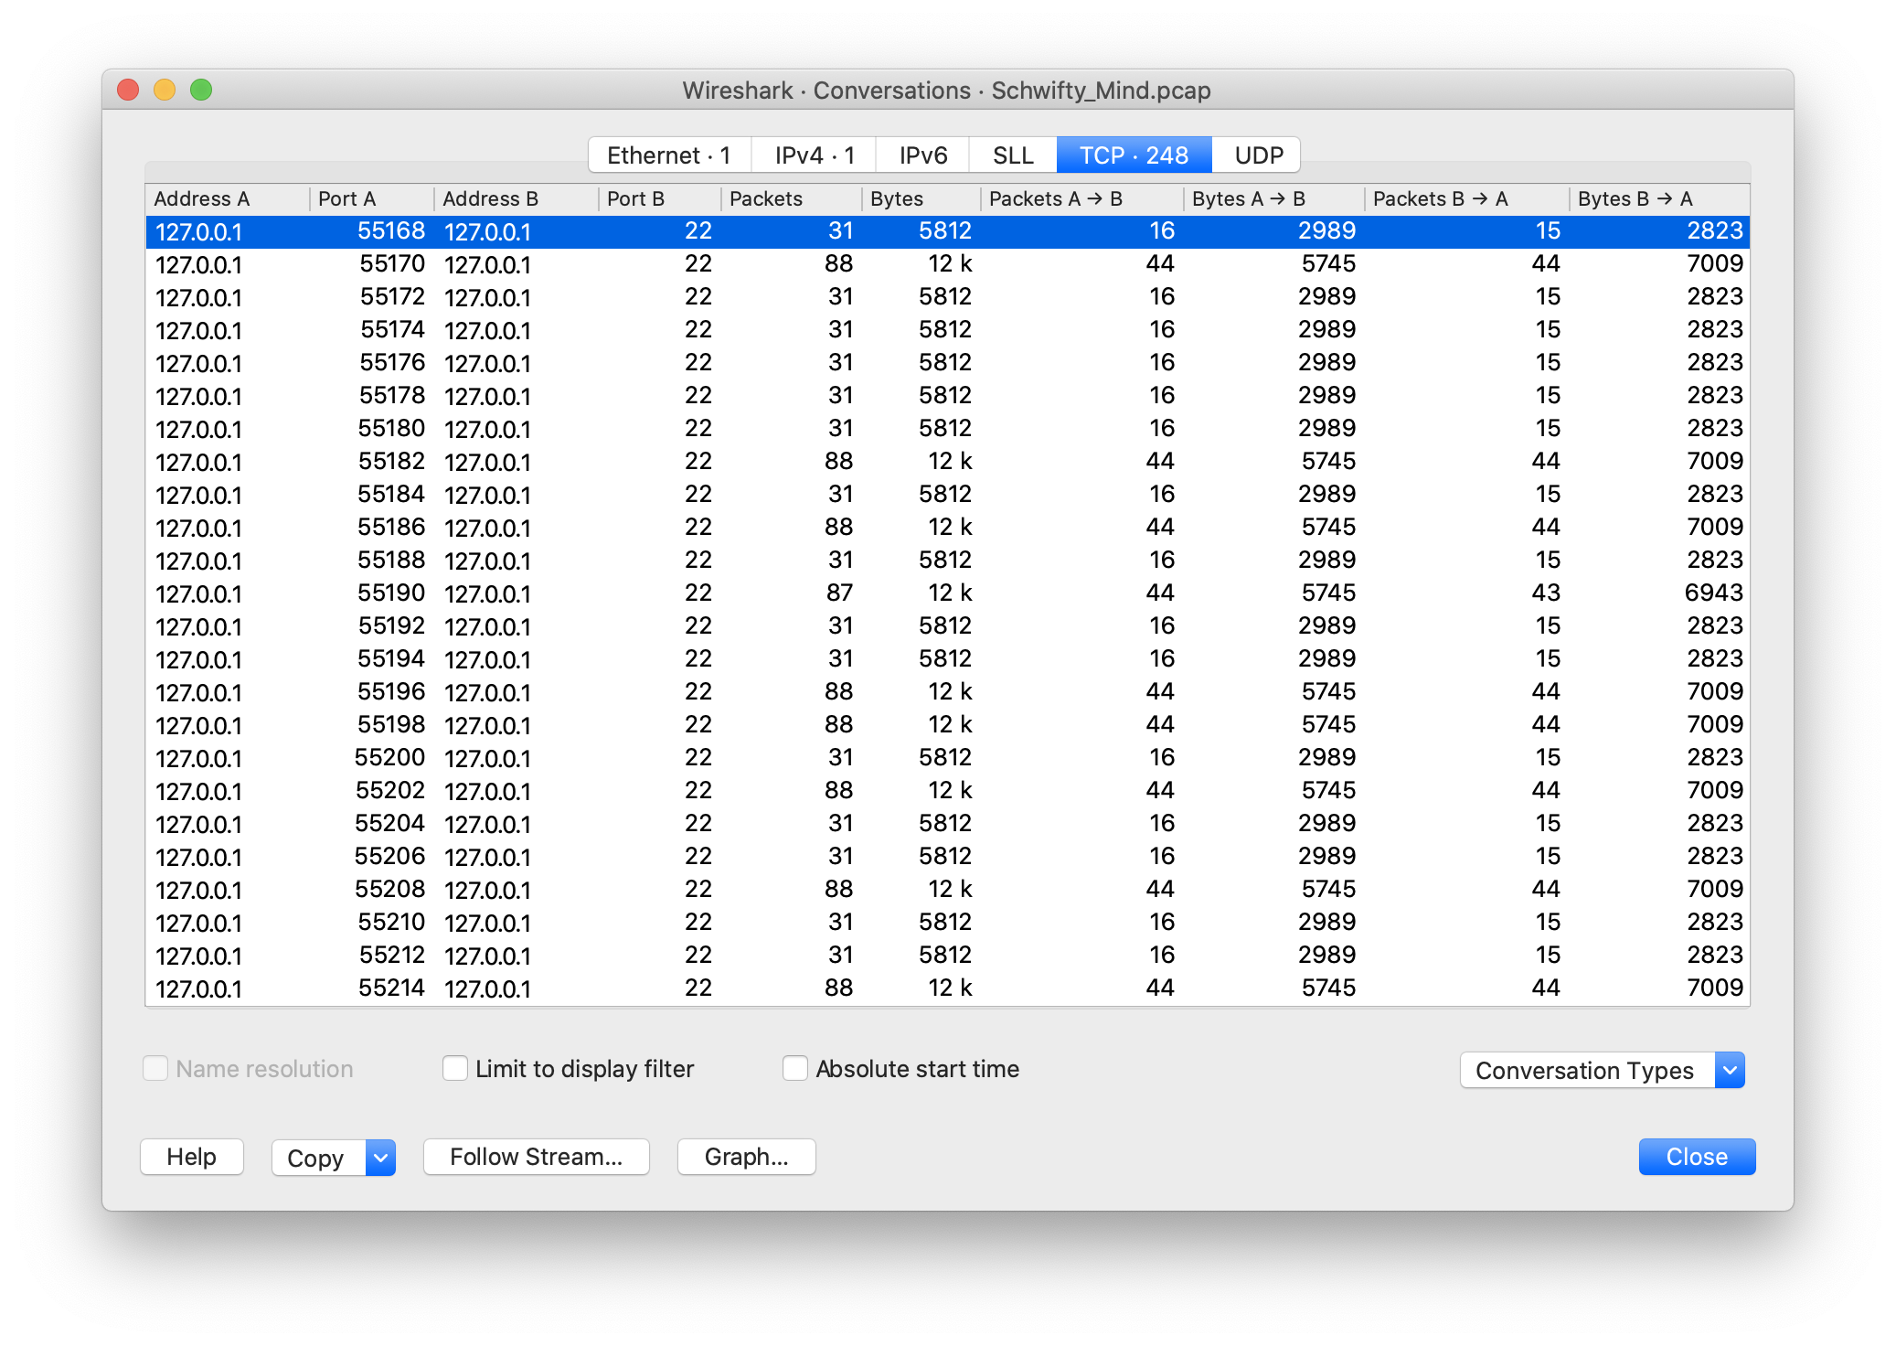Switch to the Ethernet · 1 tab
This screenshot has width=1896, height=1346.
669,155
